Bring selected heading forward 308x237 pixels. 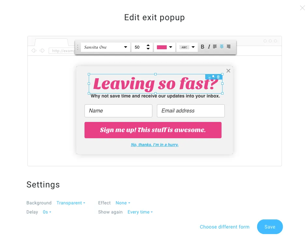[x=213, y=77]
